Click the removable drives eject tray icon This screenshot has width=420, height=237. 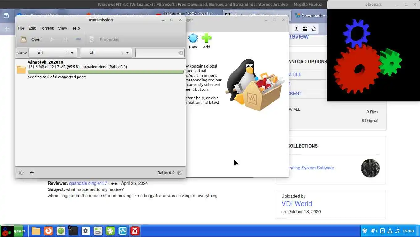point(383,231)
